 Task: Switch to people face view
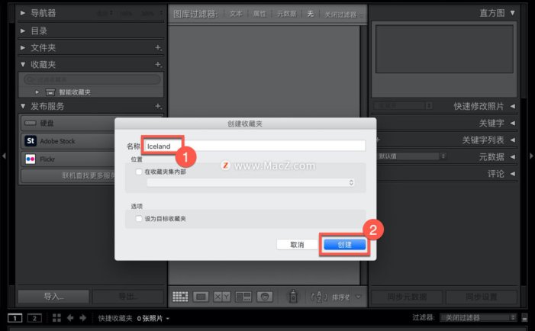265,297
